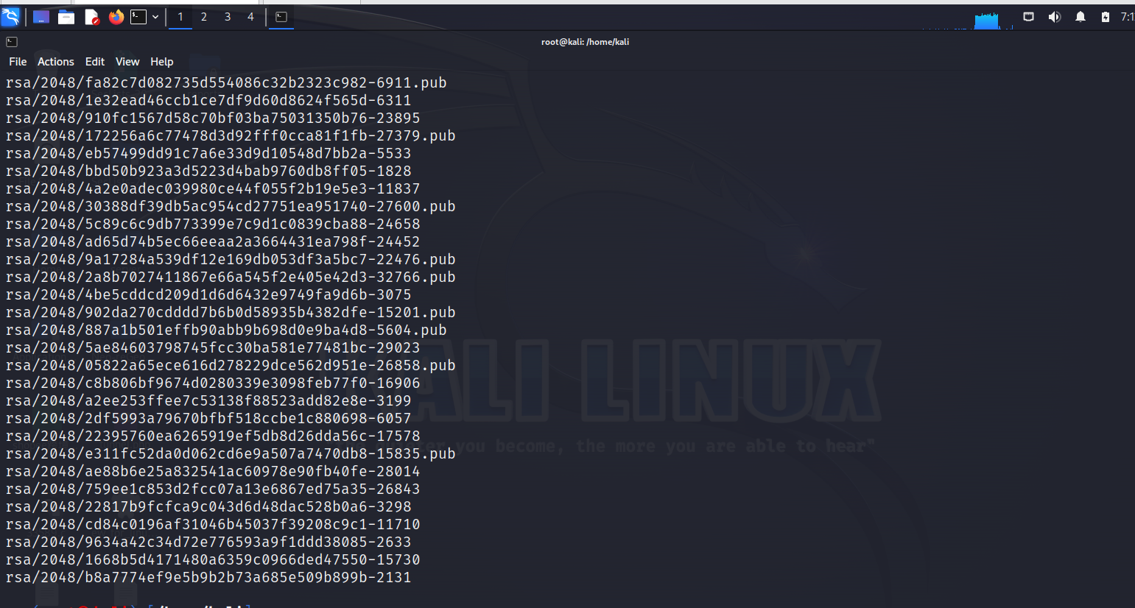Click line ending in 798f-24452
1135x608 pixels.
213,241
